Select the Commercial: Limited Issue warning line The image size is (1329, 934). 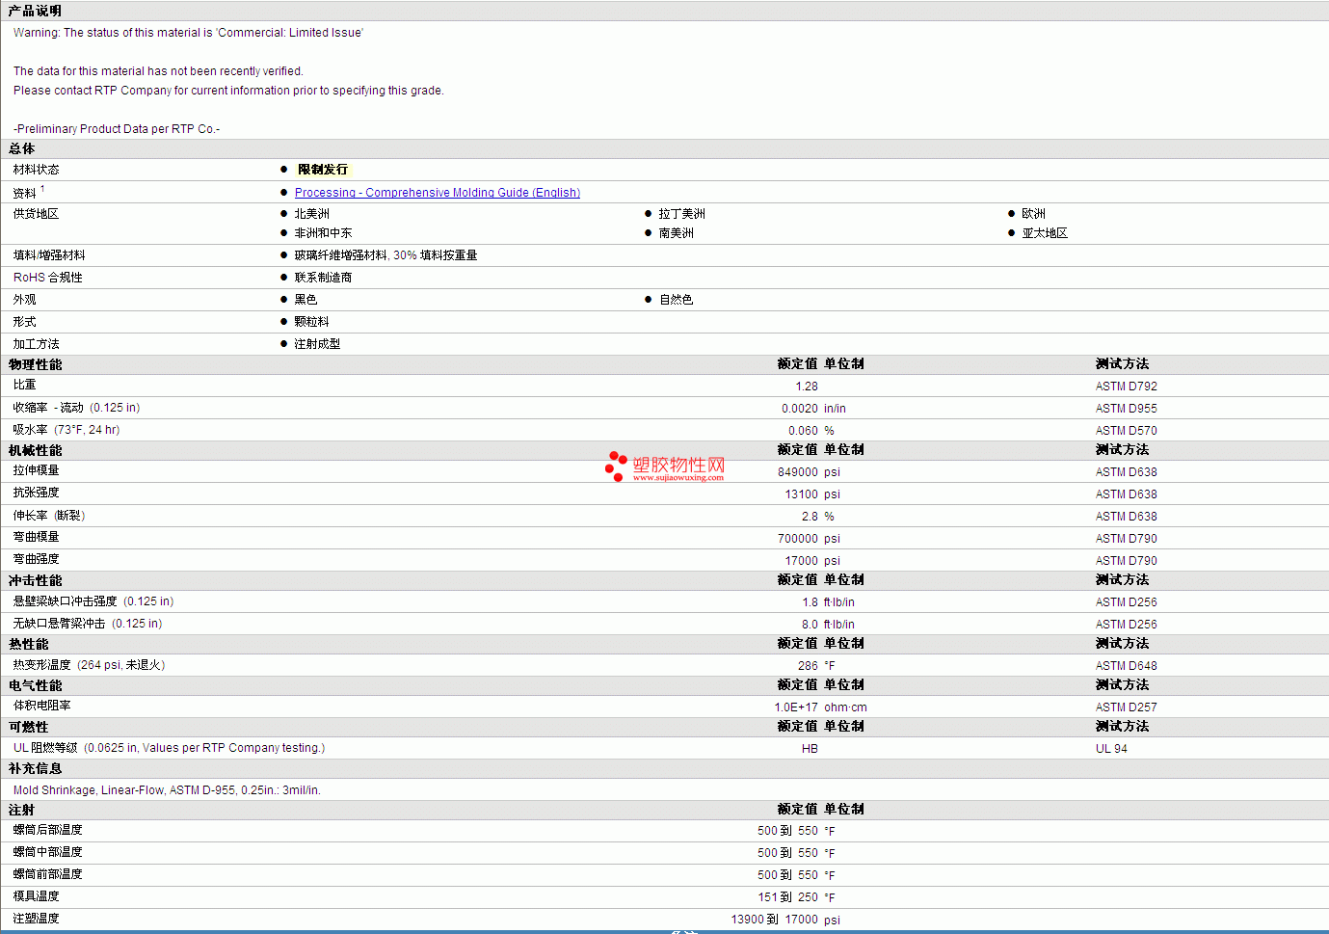[x=188, y=33]
